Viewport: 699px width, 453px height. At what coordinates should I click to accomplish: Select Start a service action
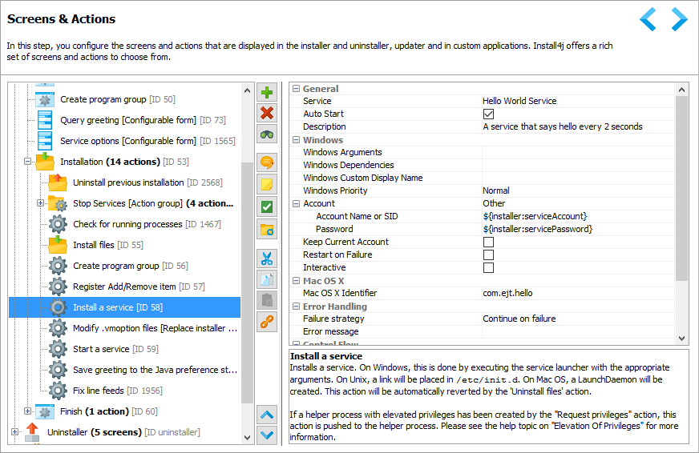coord(100,349)
